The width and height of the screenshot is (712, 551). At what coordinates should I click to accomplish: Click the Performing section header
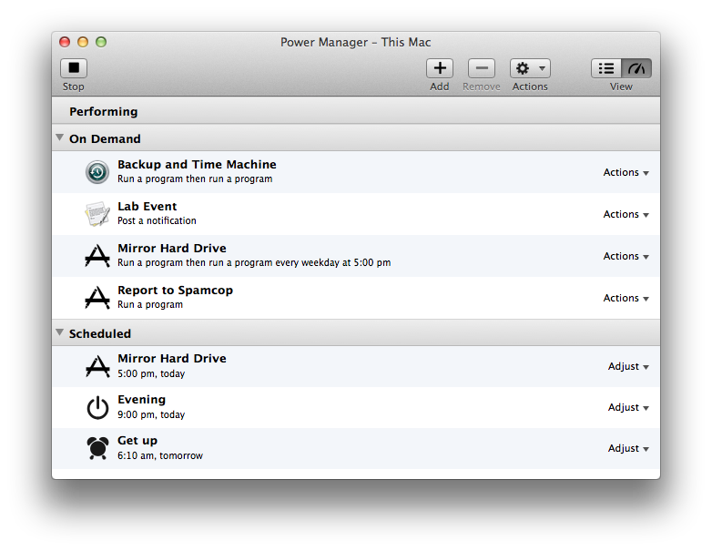356,111
